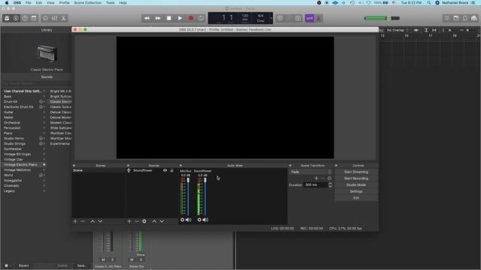Move the scene down in Scenes list
Viewport: 481px width, 270px height.
point(100,221)
